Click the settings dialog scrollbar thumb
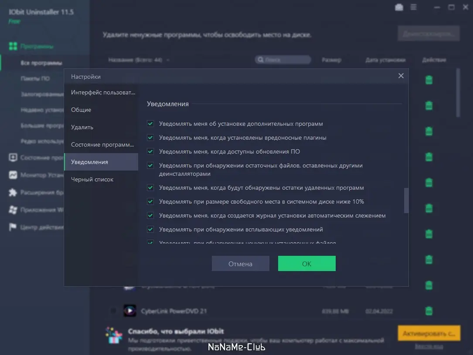This screenshot has width=473, height=355. click(406, 201)
